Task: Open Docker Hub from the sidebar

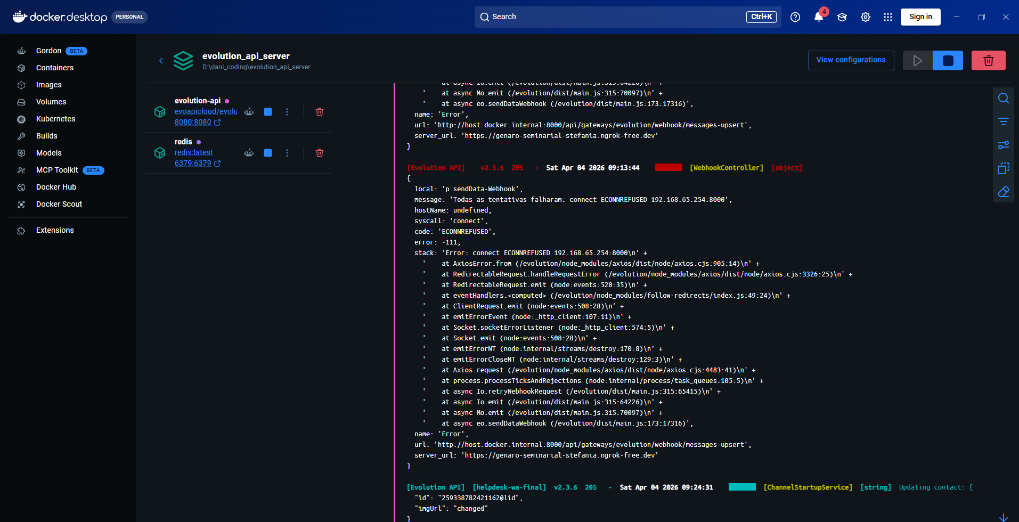Action: 56,187
